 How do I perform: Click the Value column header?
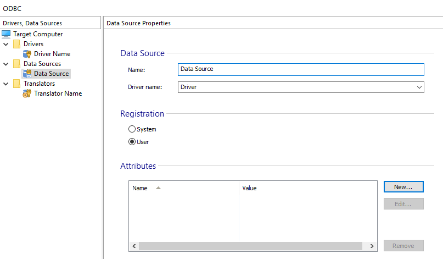coord(308,188)
